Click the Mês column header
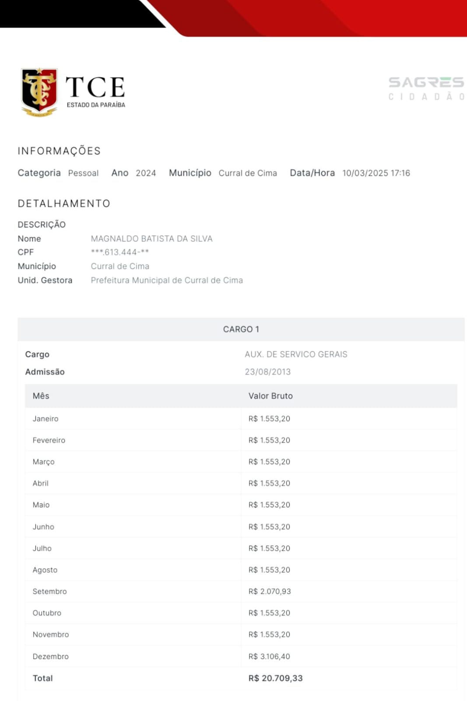Image resolution: width=467 pixels, height=701 pixels. [x=41, y=396]
